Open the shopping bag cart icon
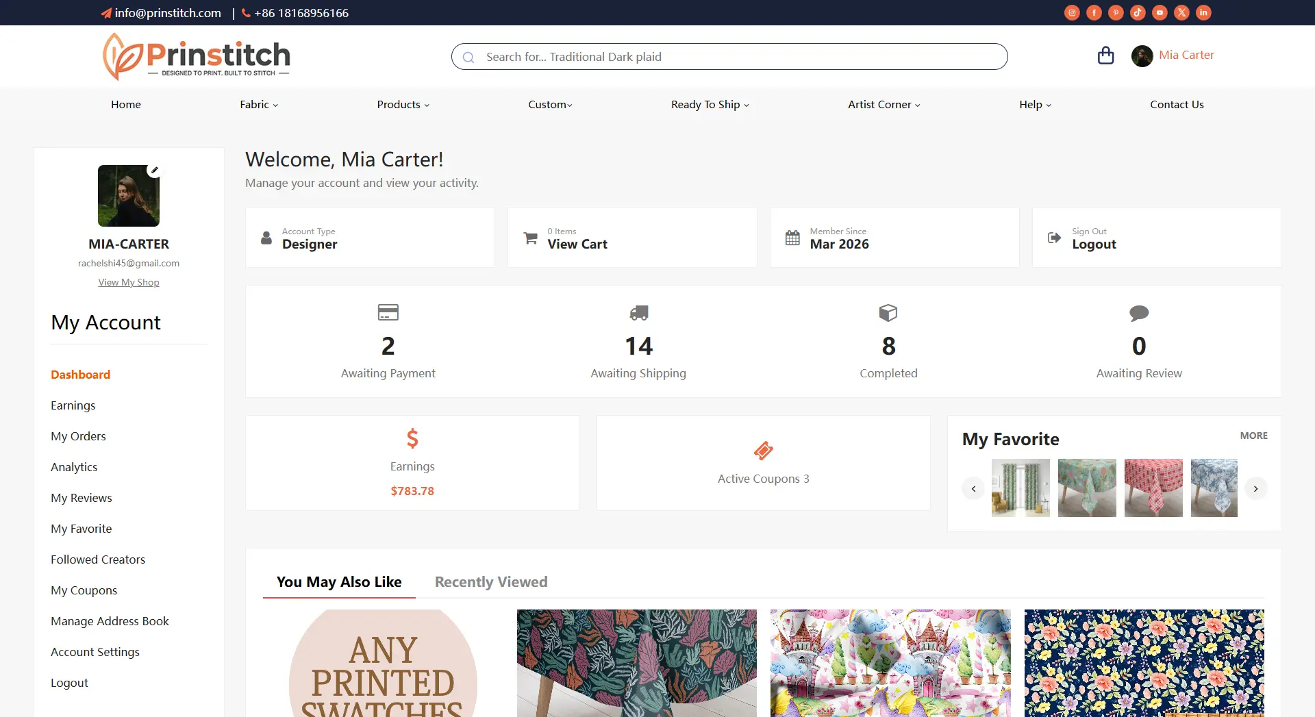Viewport: 1315px width, 717px height. coord(1105,55)
